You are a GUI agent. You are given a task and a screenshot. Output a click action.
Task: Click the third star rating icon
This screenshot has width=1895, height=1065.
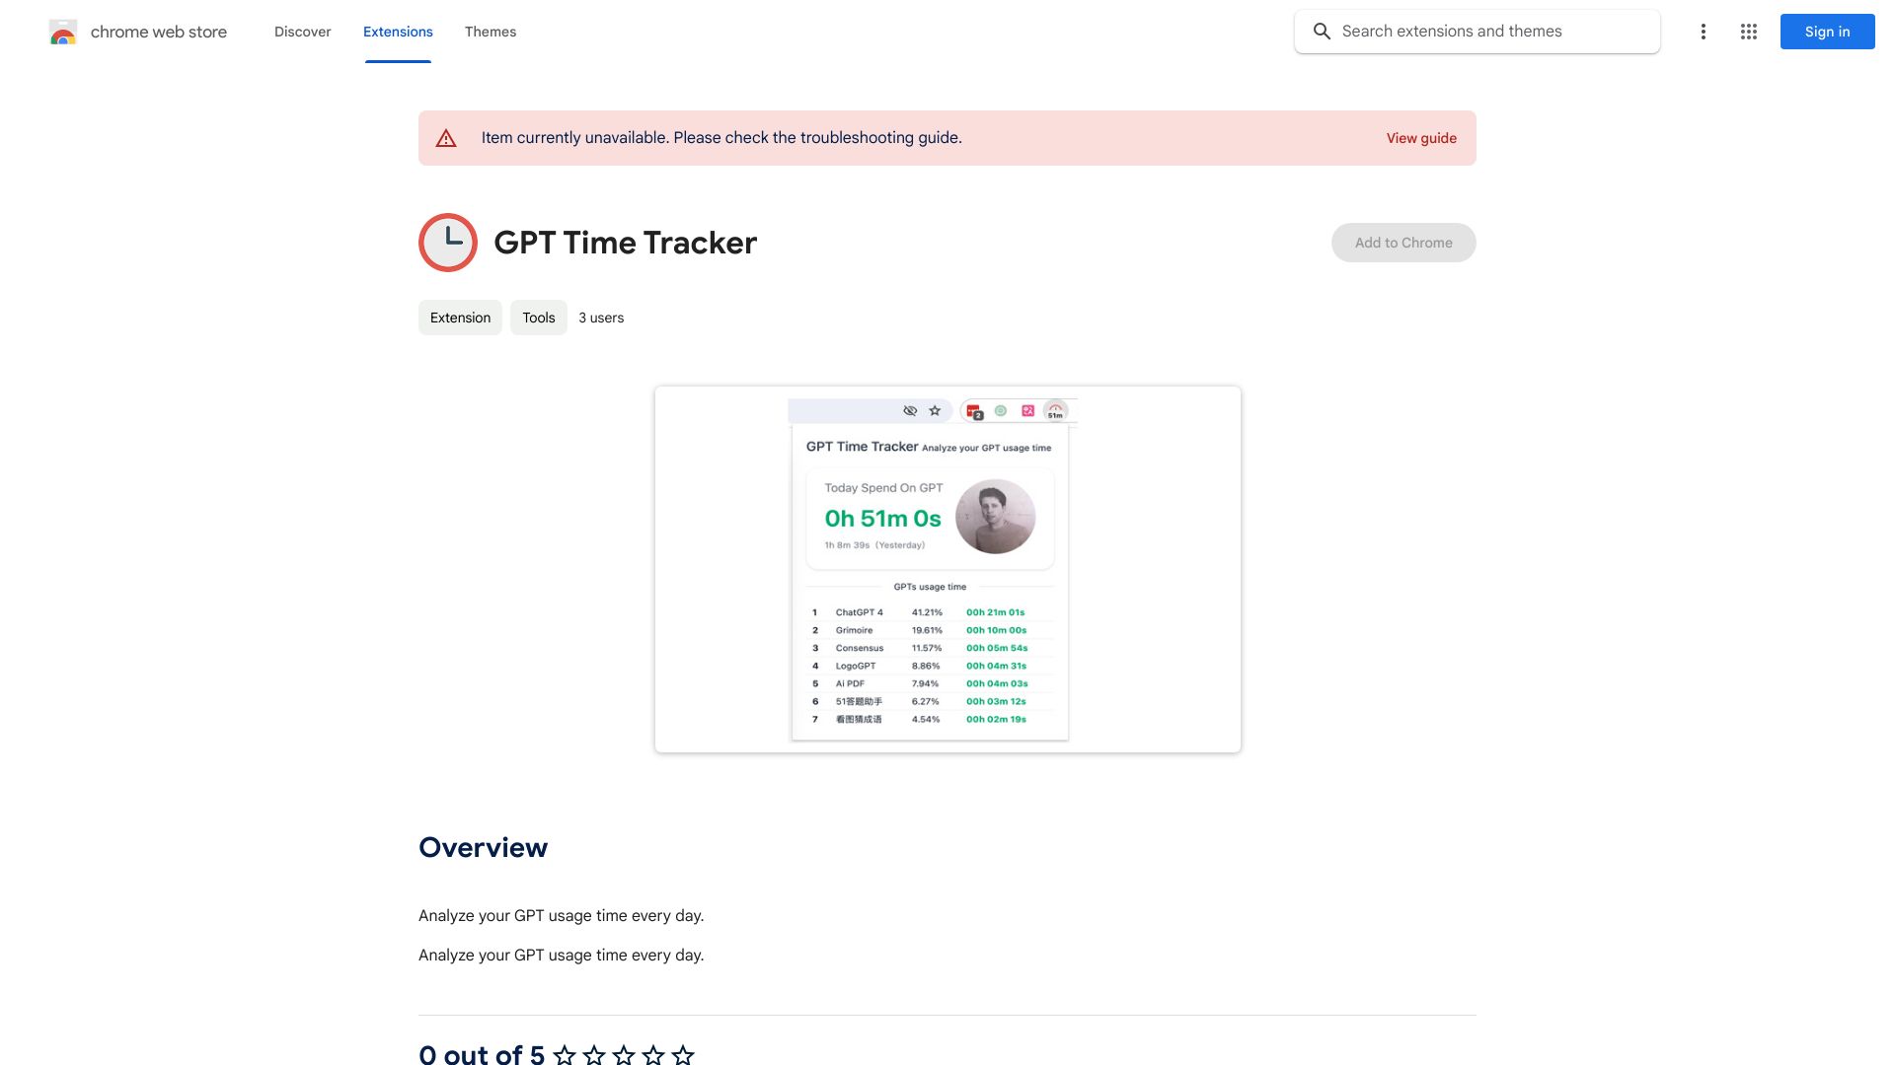[622, 1053]
